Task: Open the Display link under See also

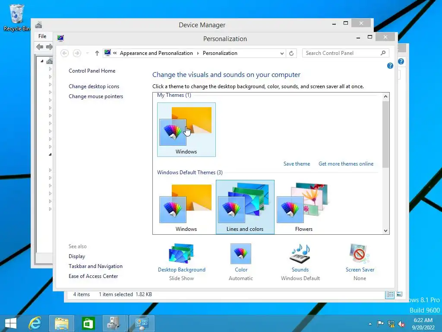Action: coord(77,256)
